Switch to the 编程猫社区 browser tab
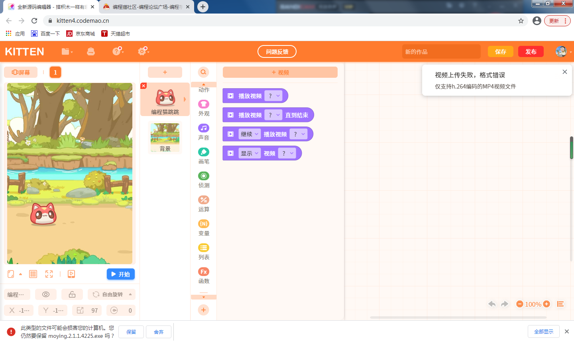 coord(147,7)
